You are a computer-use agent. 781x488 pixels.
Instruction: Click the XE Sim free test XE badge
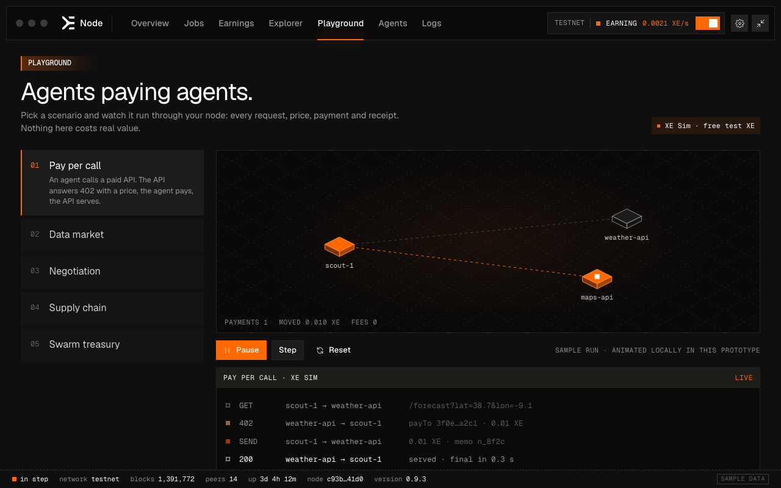tap(705, 126)
